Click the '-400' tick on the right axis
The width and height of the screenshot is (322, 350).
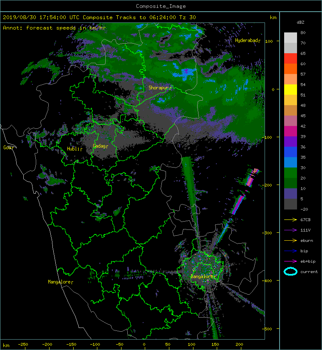pos(267,281)
